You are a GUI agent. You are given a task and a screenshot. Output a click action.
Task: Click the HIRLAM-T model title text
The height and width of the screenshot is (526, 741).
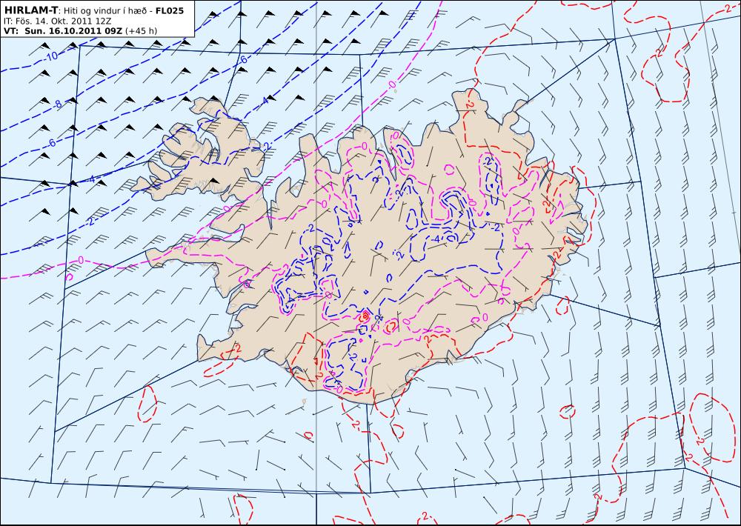click(x=30, y=10)
